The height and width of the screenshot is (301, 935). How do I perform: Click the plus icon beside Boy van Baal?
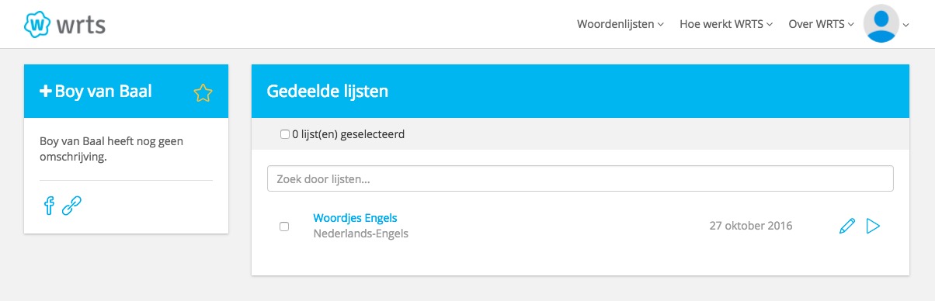coord(45,92)
